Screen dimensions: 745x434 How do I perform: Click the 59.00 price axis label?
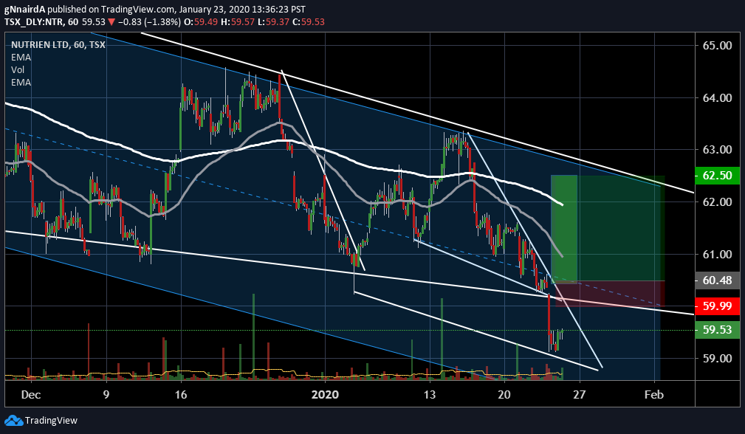[717, 359]
